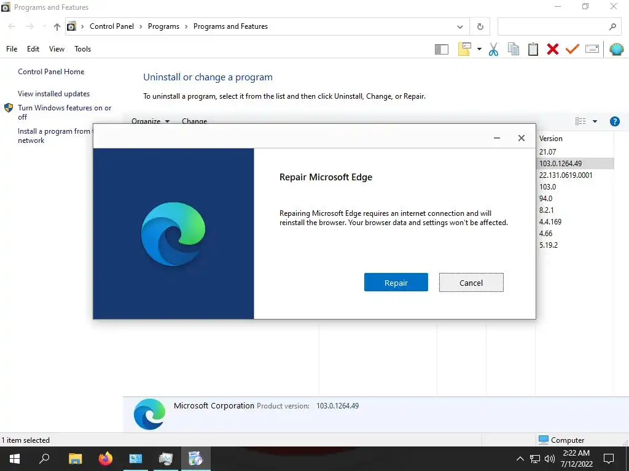Open help with the question mark icon
This screenshot has width=629, height=471.
point(614,121)
